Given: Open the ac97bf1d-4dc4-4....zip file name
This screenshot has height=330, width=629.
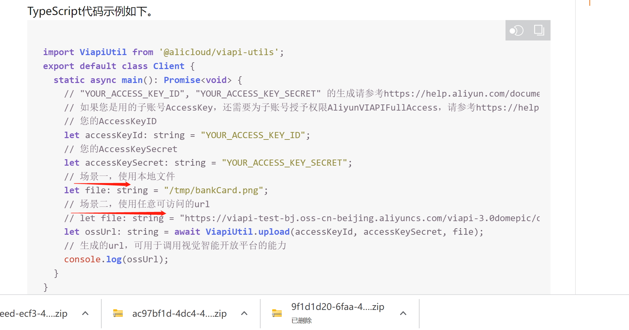Looking at the screenshot, I should [179, 313].
